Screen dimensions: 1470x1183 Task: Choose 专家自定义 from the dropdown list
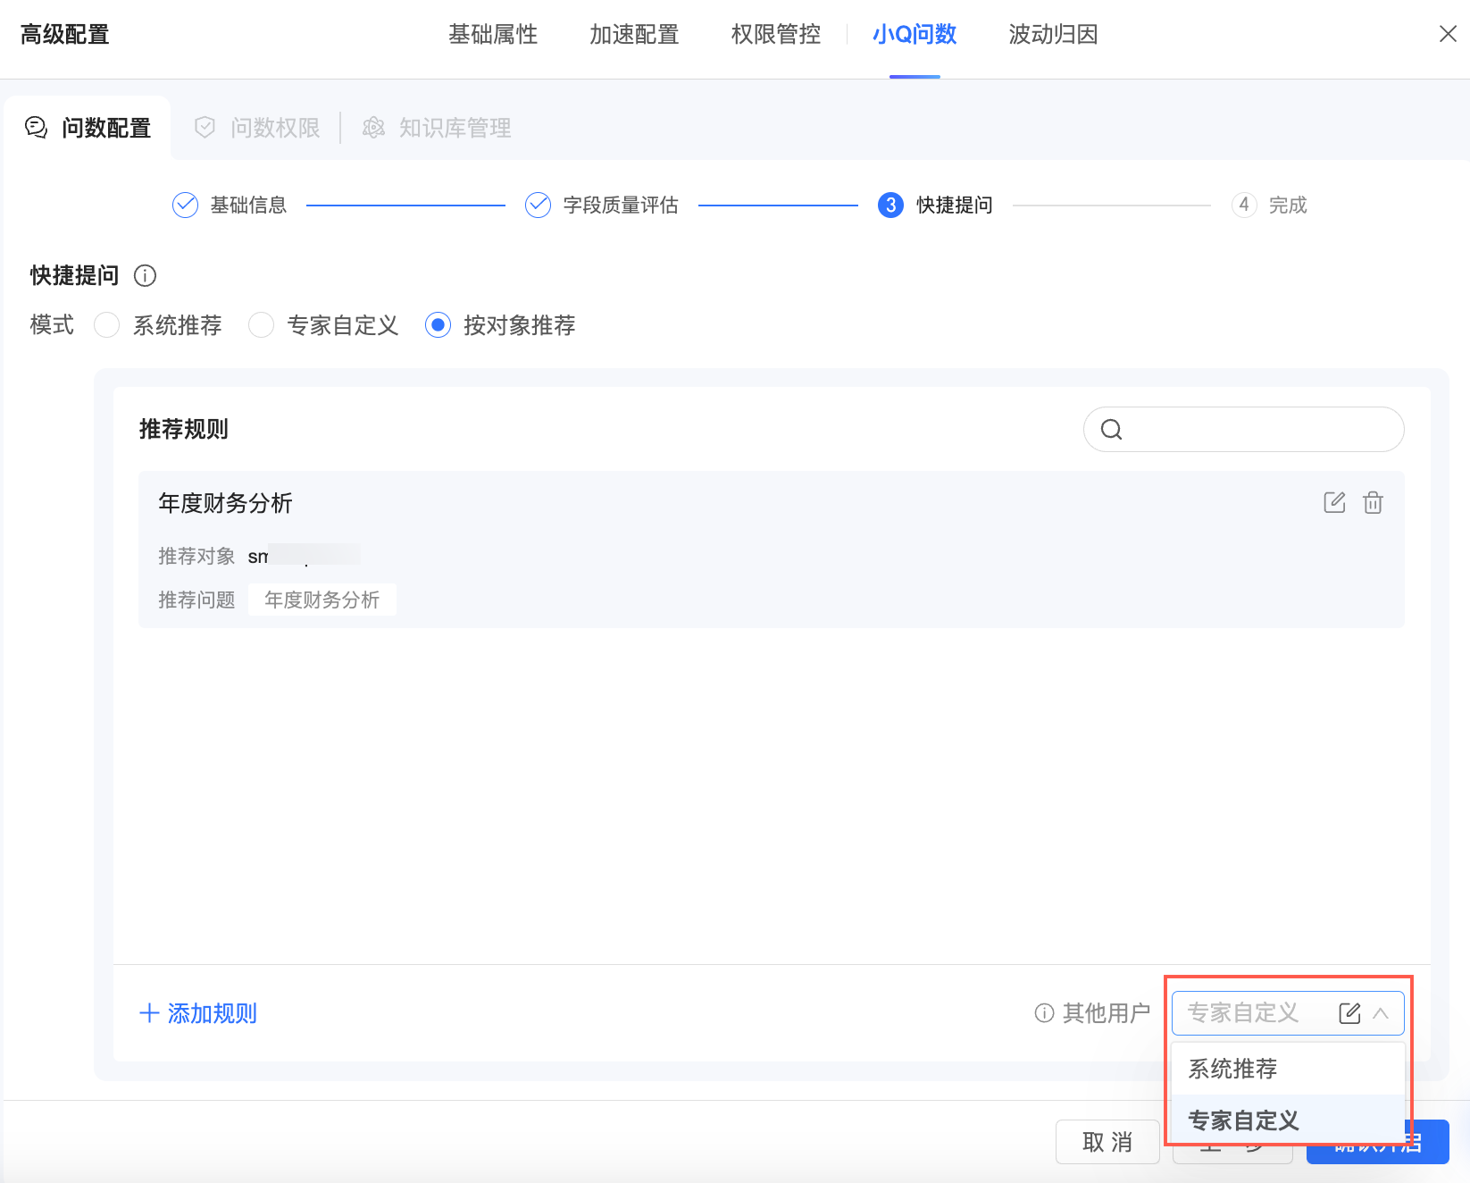point(1288,1120)
